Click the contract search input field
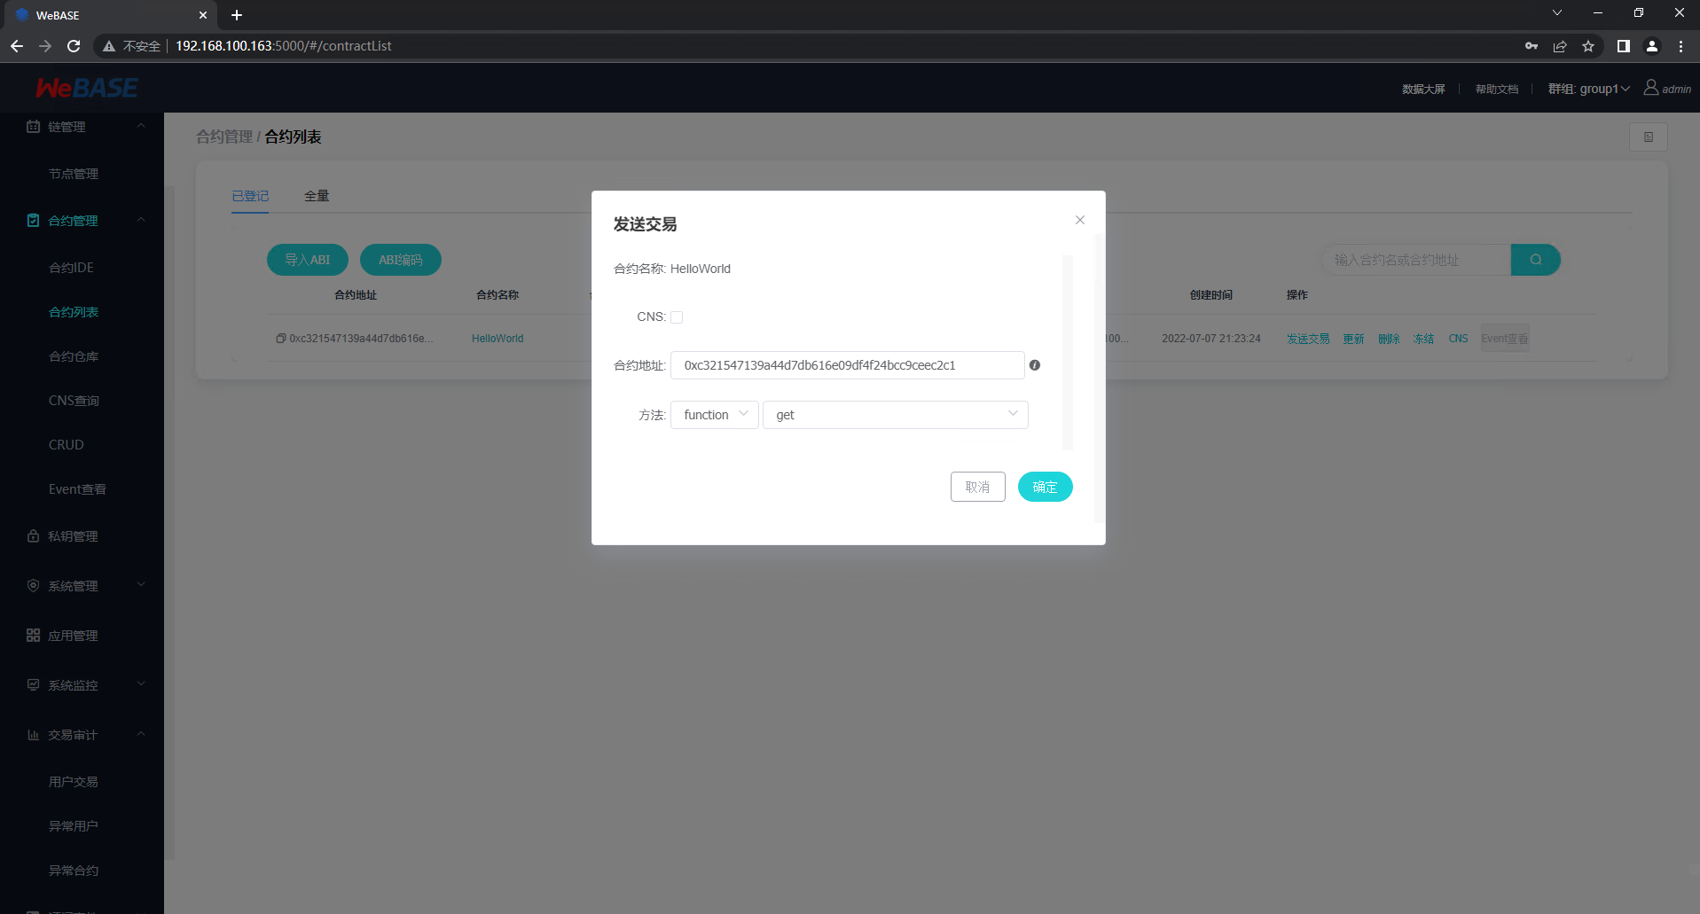The image size is (1700, 914). (x=1416, y=260)
